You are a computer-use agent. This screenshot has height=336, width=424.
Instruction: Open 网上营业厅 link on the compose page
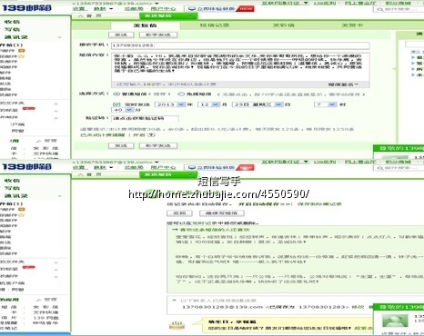point(360,3)
